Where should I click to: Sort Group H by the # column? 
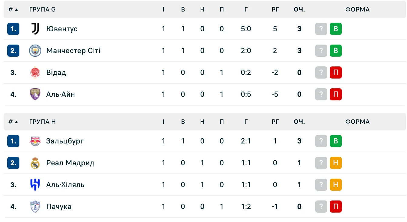click(x=13, y=122)
